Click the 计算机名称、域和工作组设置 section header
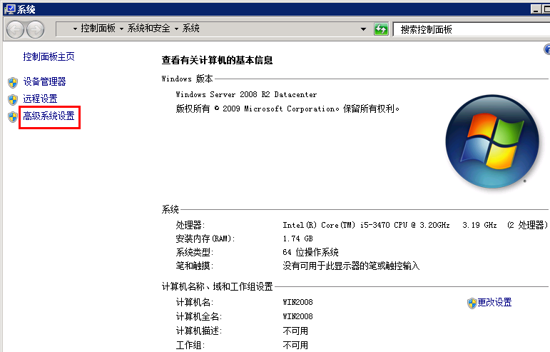The image size is (550, 352). click(x=217, y=287)
